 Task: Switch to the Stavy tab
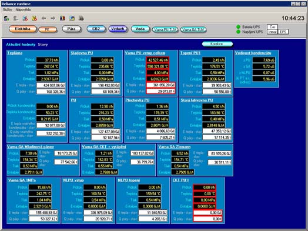[43, 45]
